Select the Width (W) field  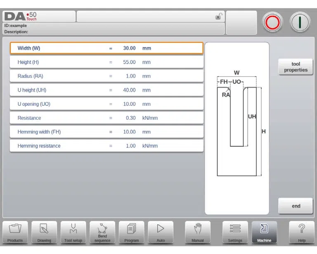[x=106, y=48]
